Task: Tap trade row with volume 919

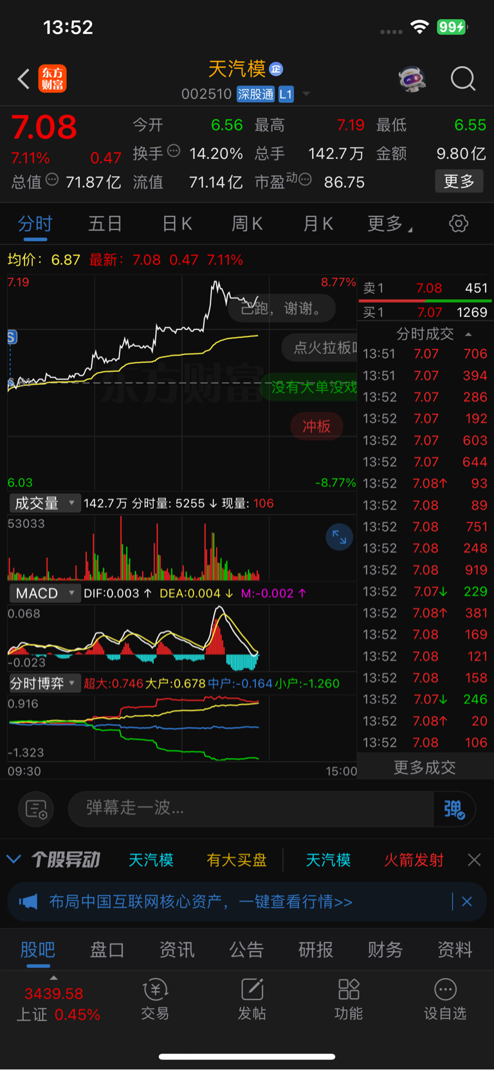Action: pyautogui.click(x=425, y=570)
